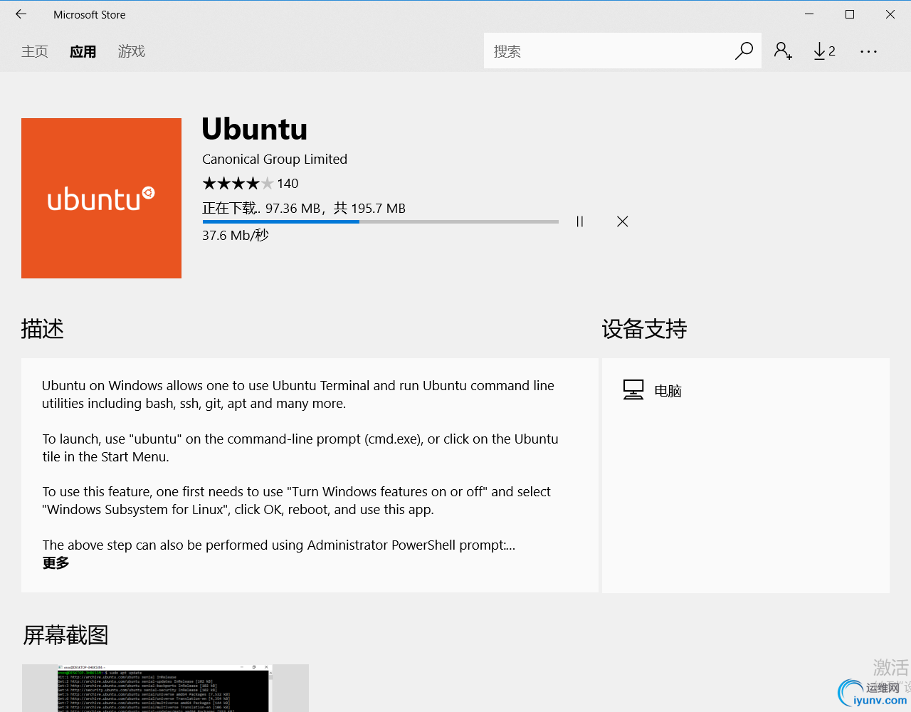Switch to the 应用 tab
The height and width of the screenshot is (712, 911).
[83, 51]
